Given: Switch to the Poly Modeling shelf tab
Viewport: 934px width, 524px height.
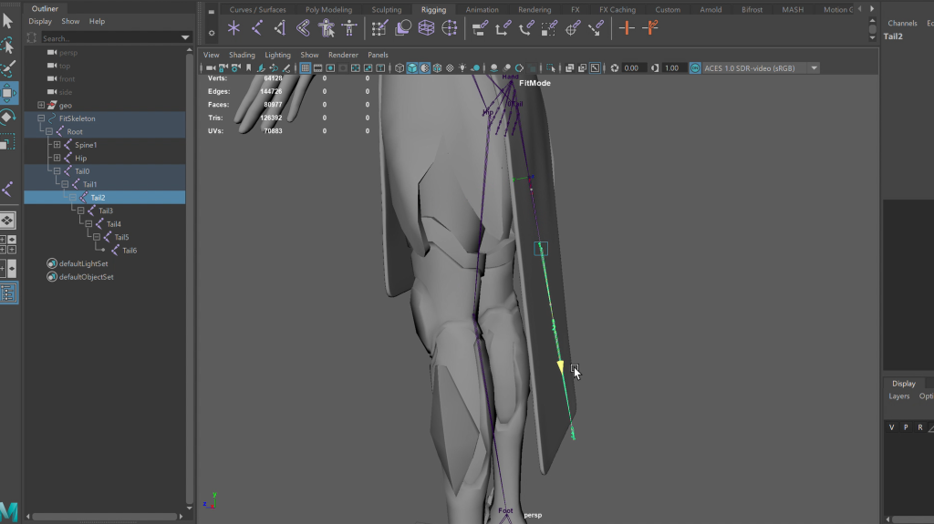Looking at the screenshot, I should pyautogui.click(x=328, y=9).
